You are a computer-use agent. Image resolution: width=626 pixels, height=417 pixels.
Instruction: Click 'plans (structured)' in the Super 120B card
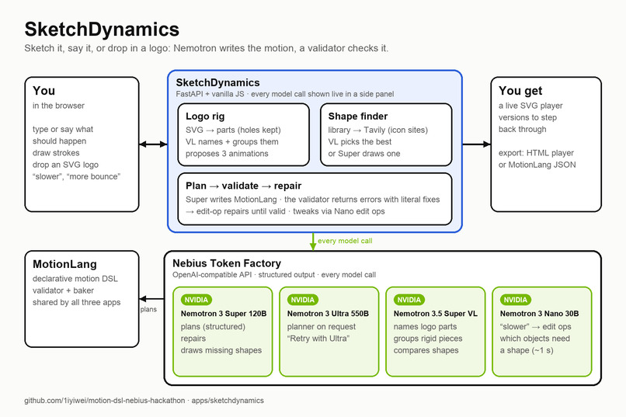[213, 326]
